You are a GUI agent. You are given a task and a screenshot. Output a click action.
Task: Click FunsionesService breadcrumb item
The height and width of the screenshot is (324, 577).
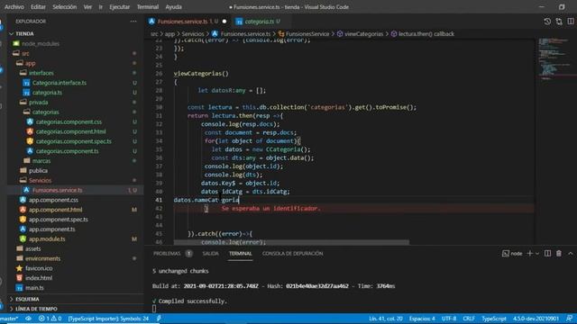coord(307,34)
